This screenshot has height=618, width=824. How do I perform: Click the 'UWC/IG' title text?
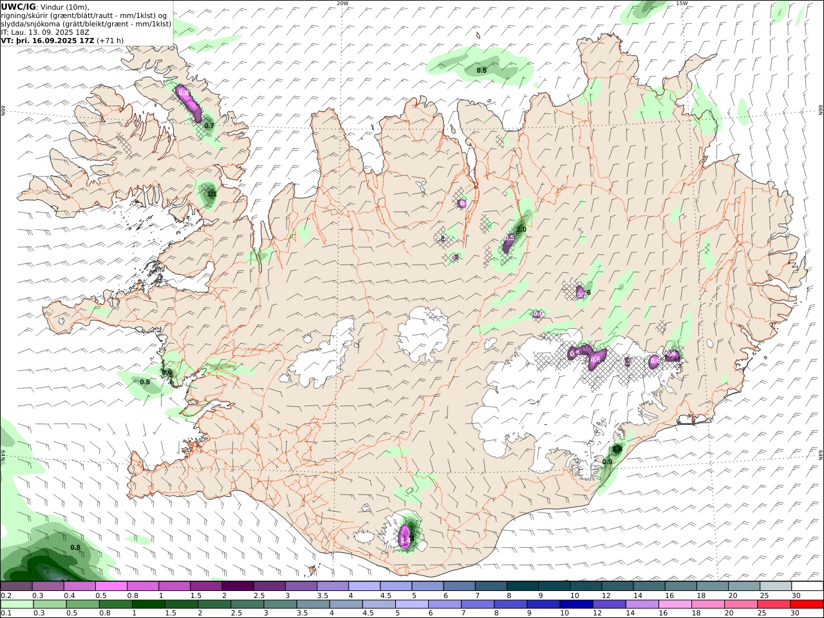19,6
